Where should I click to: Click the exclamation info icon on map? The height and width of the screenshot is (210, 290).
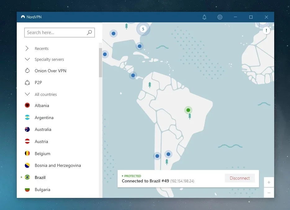pyautogui.click(x=266, y=30)
